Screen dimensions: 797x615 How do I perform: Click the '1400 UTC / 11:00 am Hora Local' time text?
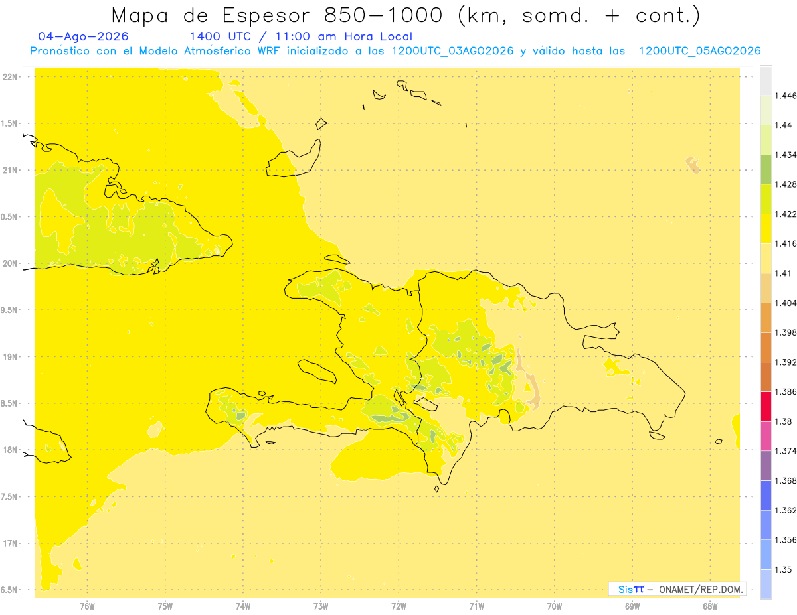coord(301,37)
